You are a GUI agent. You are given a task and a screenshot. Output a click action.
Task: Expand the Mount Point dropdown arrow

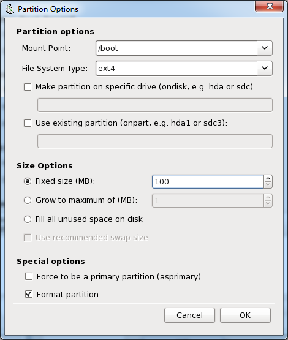[x=265, y=48]
